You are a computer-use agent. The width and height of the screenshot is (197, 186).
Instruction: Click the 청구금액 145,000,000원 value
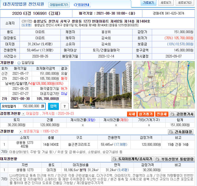(184, 50)
